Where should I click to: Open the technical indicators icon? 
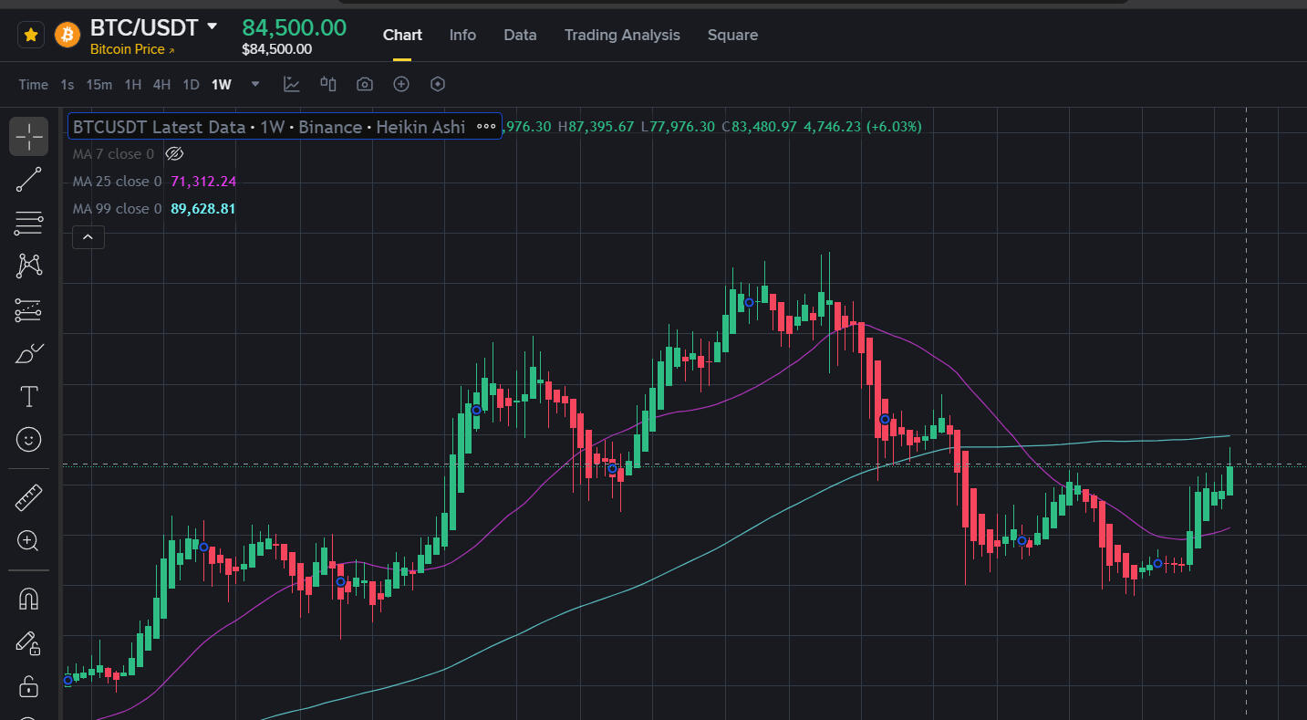click(292, 84)
